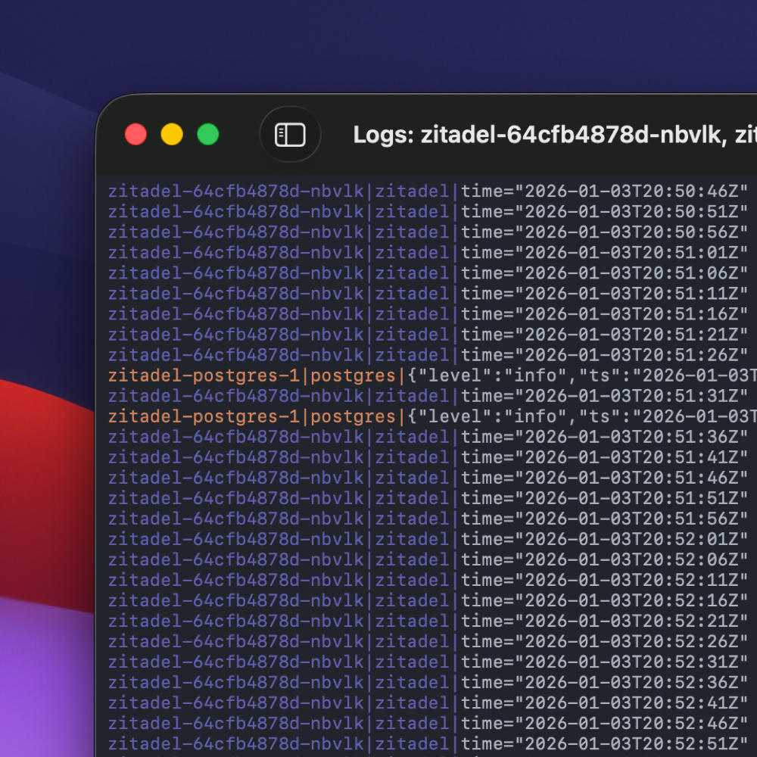The height and width of the screenshot is (757, 757).
Task: Select first zitadel-postgres-1 log line
Action: click(x=432, y=375)
